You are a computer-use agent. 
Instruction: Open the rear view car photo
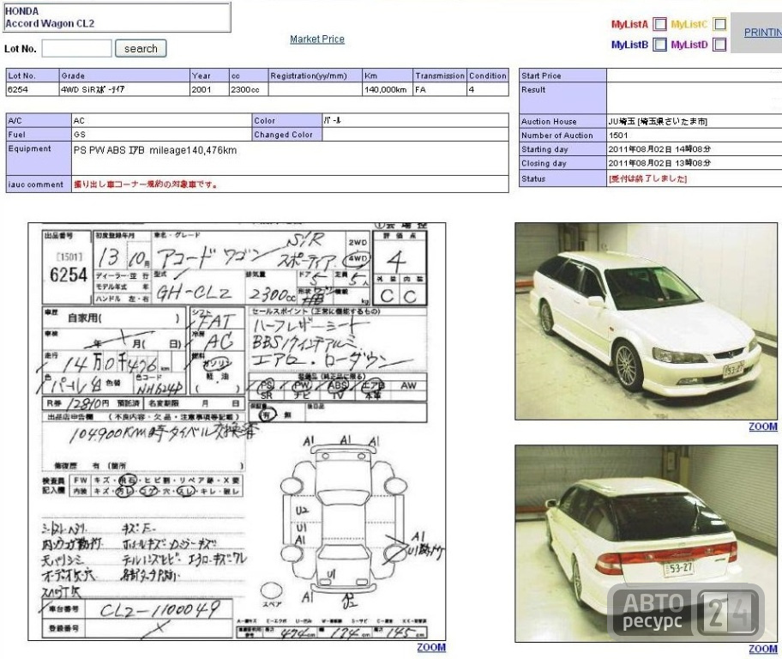[x=646, y=544]
